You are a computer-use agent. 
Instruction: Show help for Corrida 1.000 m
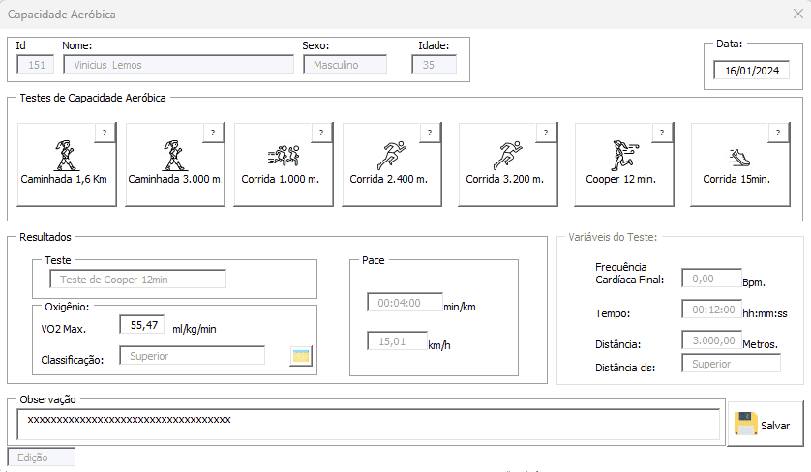[x=321, y=133]
